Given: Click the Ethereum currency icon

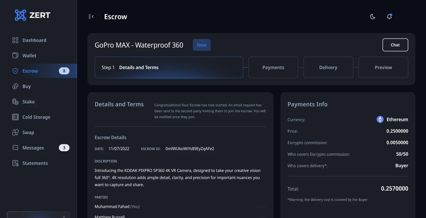Looking at the screenshot, I should coord(380,119).
